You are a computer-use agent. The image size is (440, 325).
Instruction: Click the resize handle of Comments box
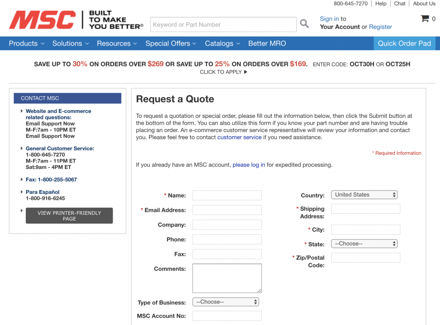point(259,291)
